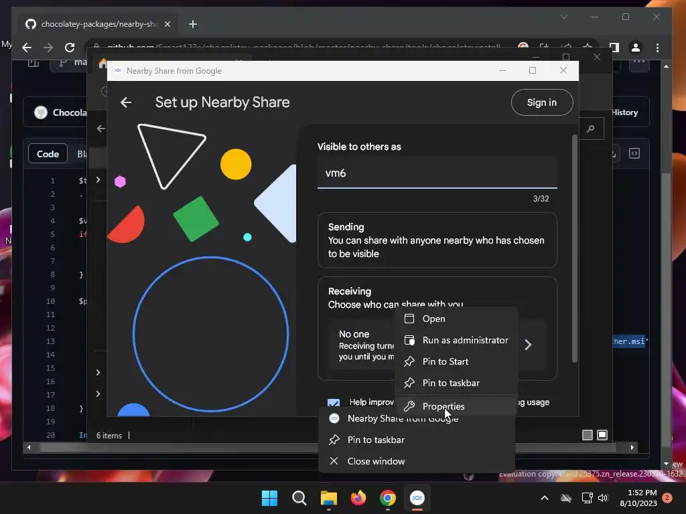Open the No one receiving visibility chevron
The image size is (686, 514).
click(x=528, y=345)
